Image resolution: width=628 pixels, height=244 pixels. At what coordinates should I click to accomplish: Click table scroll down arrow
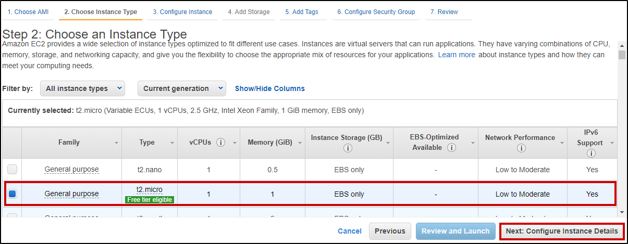(x=621, y=212)
